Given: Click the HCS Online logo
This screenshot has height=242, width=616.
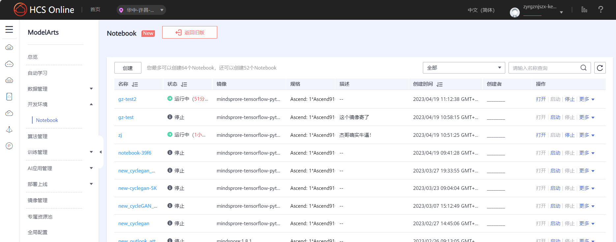Looking at the screenshot, I should (x=44, y=10).
